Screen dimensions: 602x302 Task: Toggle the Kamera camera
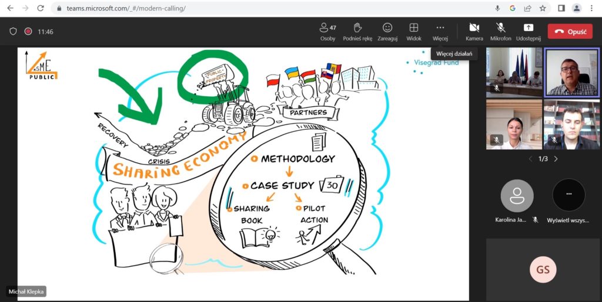coord(474,32)
